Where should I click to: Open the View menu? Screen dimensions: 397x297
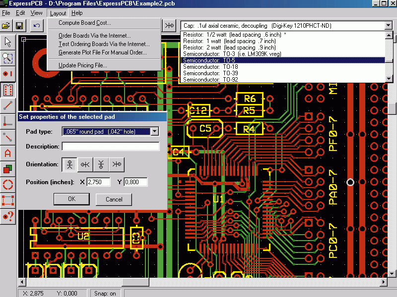pyautogui.click(x=36, y=13)
